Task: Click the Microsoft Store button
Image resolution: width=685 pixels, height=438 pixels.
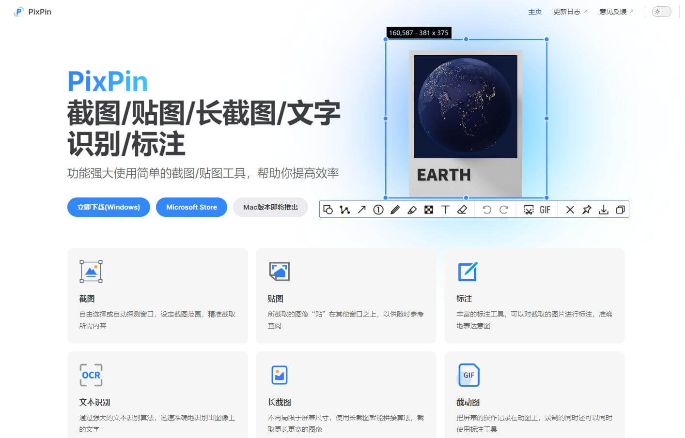Action: 191,207
